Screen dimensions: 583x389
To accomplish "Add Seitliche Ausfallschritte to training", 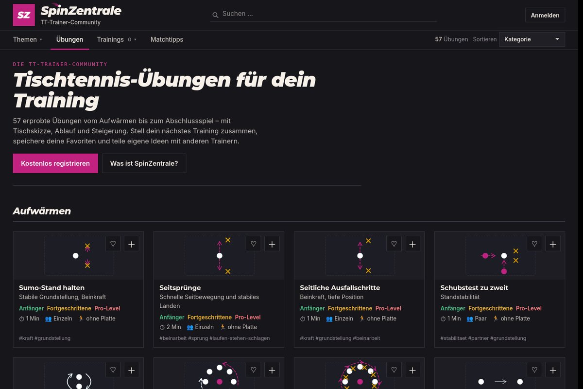I will click(x=412, y=244).
